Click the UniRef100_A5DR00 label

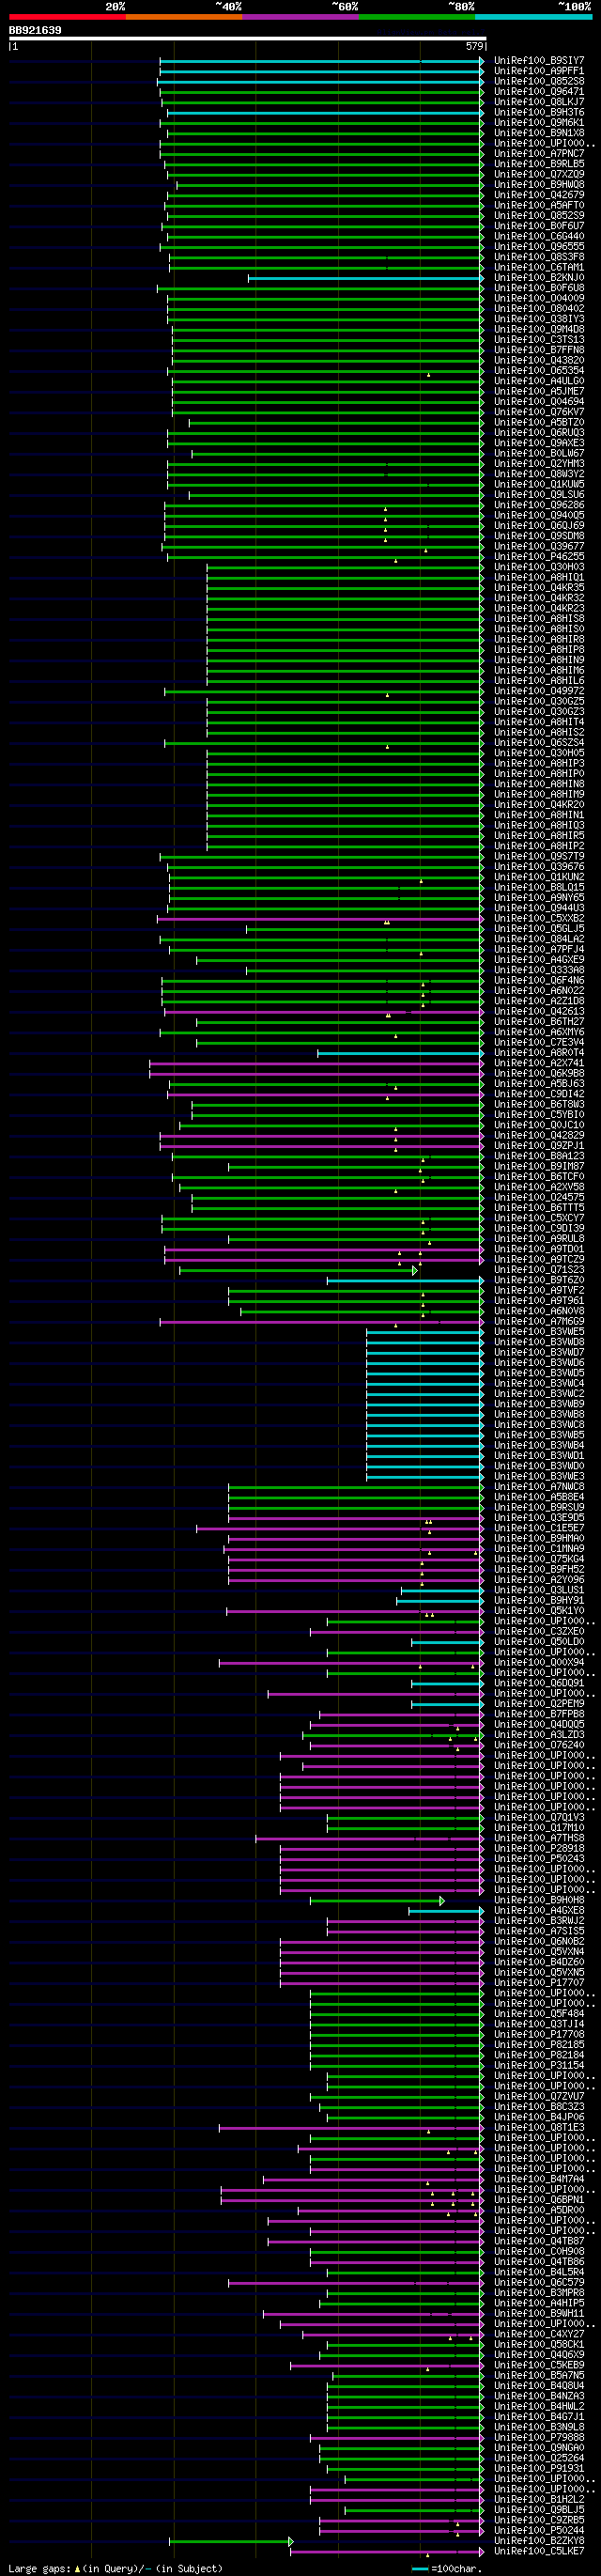pos(539,2210)
